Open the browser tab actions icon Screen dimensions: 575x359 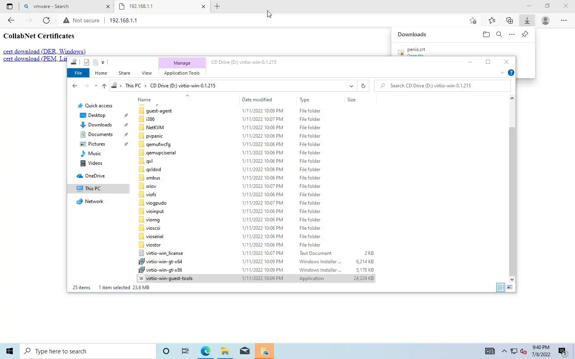tap(10, 6)
